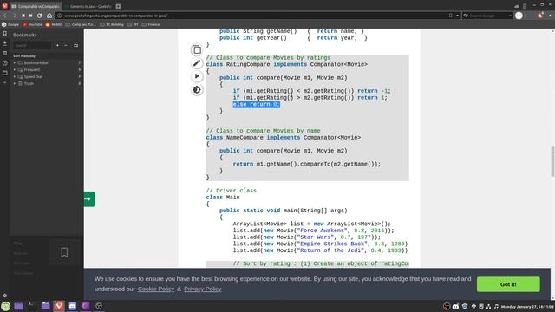This screenshot has width=555, height=312.
Task: Open the Privacy Policy link
Action: click(x=202, y=289)
